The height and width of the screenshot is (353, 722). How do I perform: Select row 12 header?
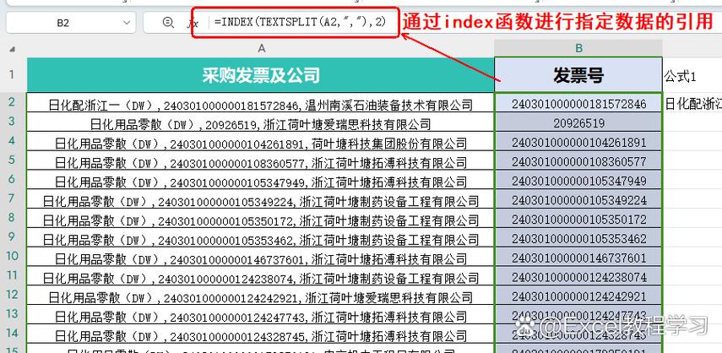(12, 295)
